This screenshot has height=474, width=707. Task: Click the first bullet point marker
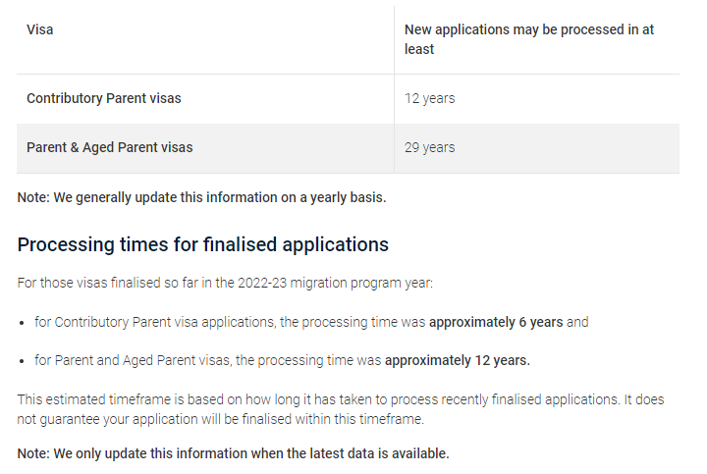point(22,323)
